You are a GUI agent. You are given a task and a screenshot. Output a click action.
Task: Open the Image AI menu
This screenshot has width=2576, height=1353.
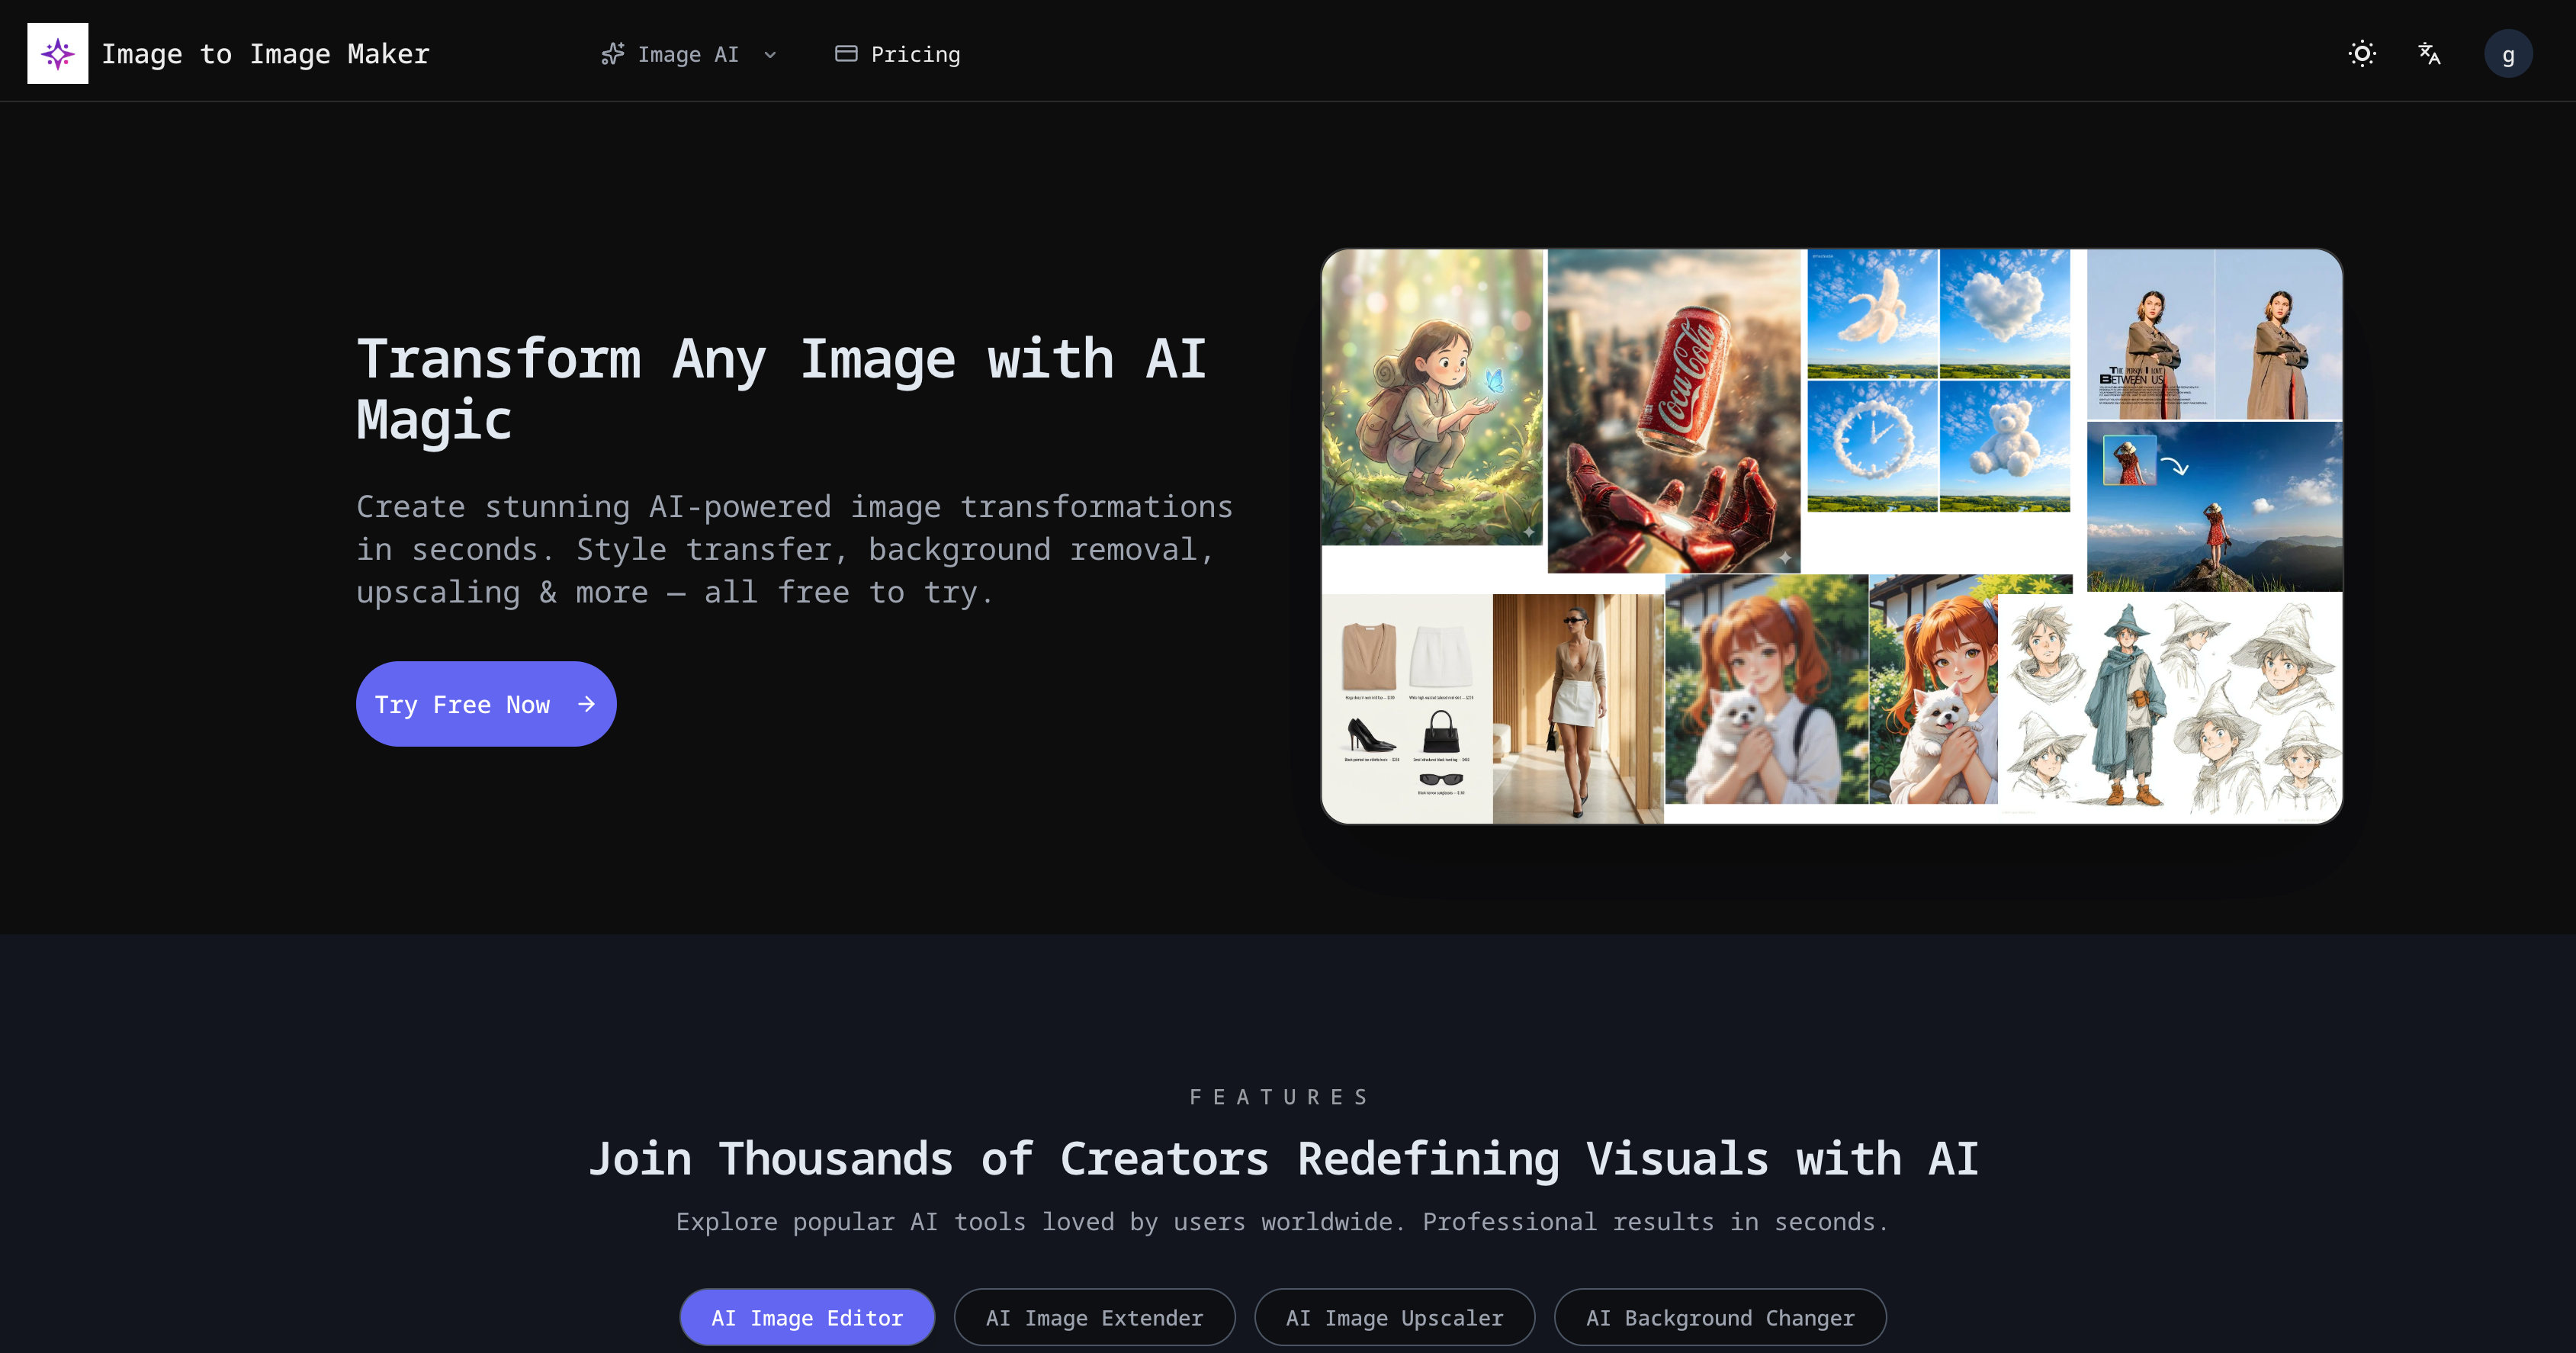688,54
